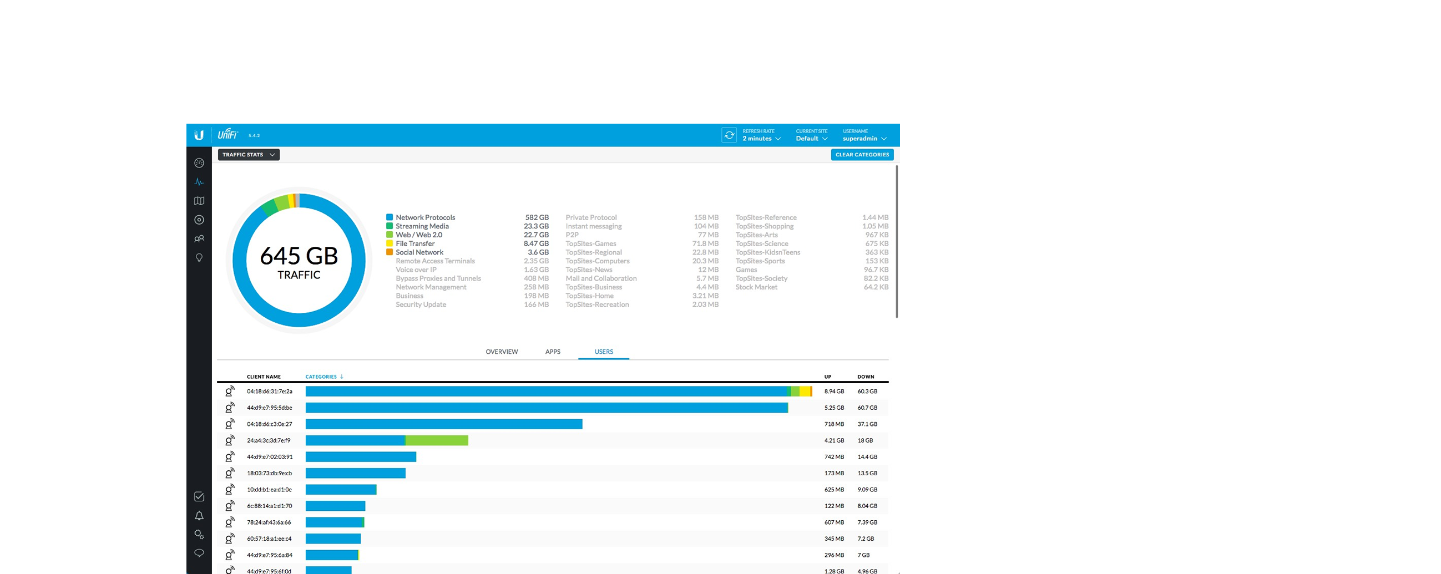Open the Dashboard from the sidebar gauge icon
The image size is (1441, 574).
pyautogui.click(x=199, y=163)
